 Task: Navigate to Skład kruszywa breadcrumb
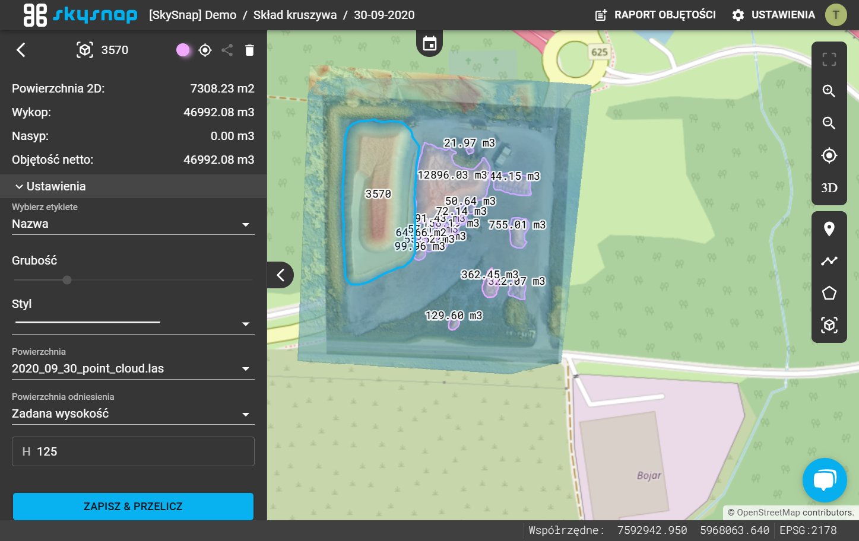click(295, 15)
